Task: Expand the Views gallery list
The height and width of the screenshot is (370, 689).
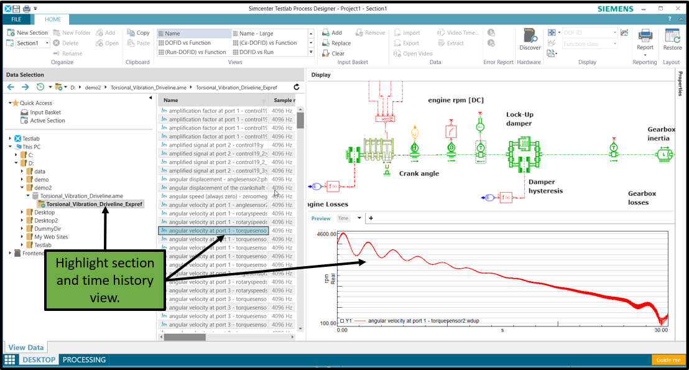Action: 311,52
